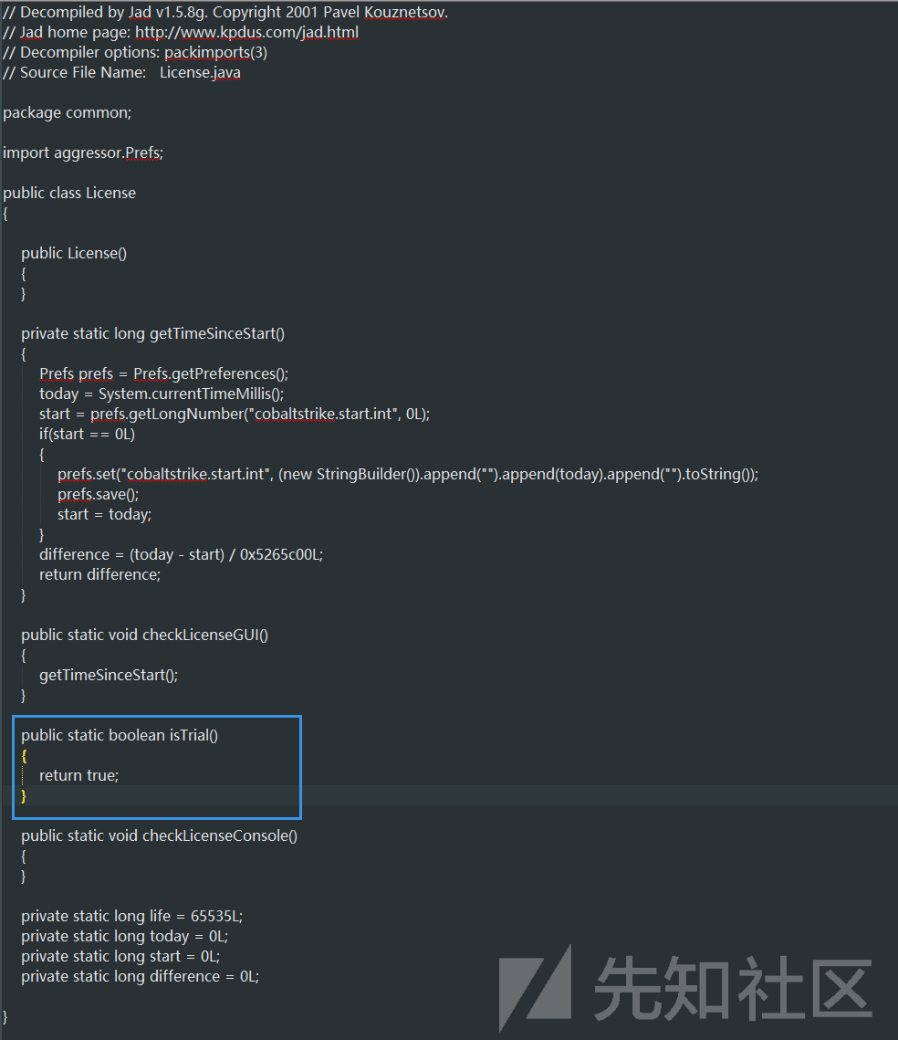Image resolution: width=898 pixels, height=1040 pixels.
Task: Click the checkLicenseConsole() method declaration
Action: click(159, 835)
